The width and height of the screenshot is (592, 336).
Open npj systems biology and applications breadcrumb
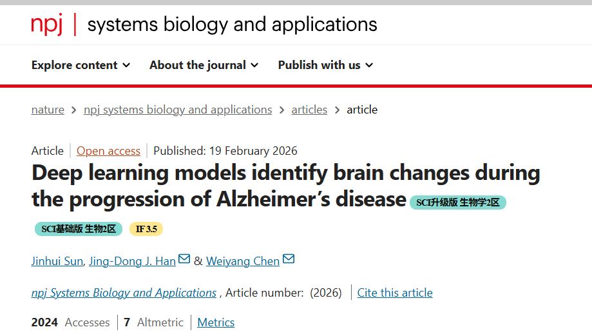(178, 110)
